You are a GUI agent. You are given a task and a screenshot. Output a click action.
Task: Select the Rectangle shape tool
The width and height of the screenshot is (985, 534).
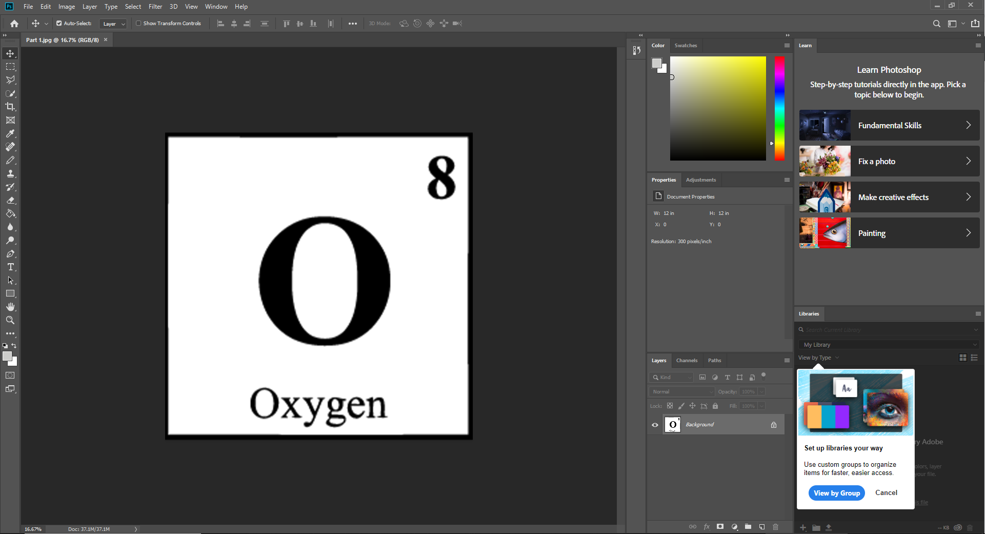(10, 293)
